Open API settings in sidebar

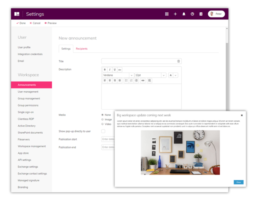point(25,160)
